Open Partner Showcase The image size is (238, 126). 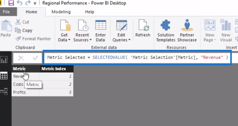(187, 31)
